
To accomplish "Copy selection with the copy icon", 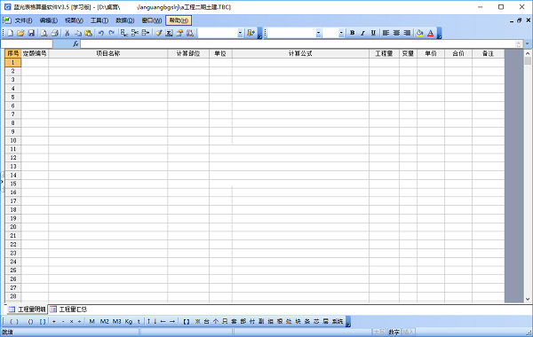I will coord(78,33).
